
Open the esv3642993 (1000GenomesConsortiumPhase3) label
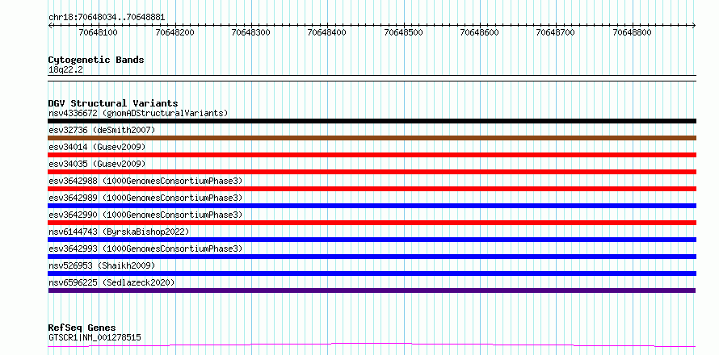click(145, 248)
